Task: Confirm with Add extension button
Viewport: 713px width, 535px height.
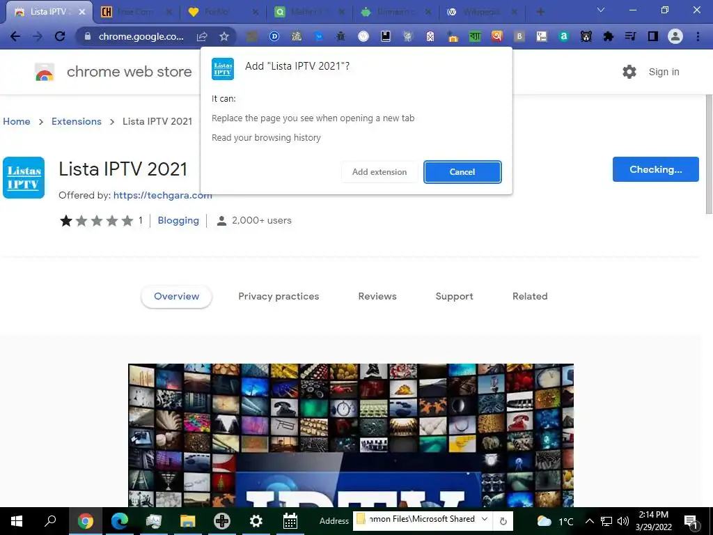Action: coord(379,172)
